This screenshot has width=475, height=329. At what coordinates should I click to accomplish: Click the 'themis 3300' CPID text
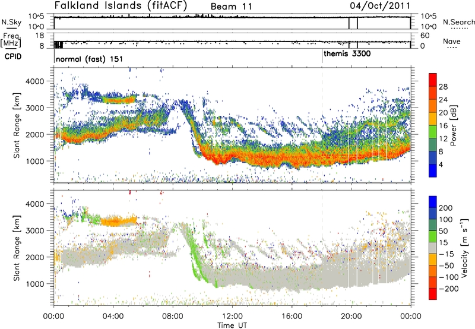[347, 54]
